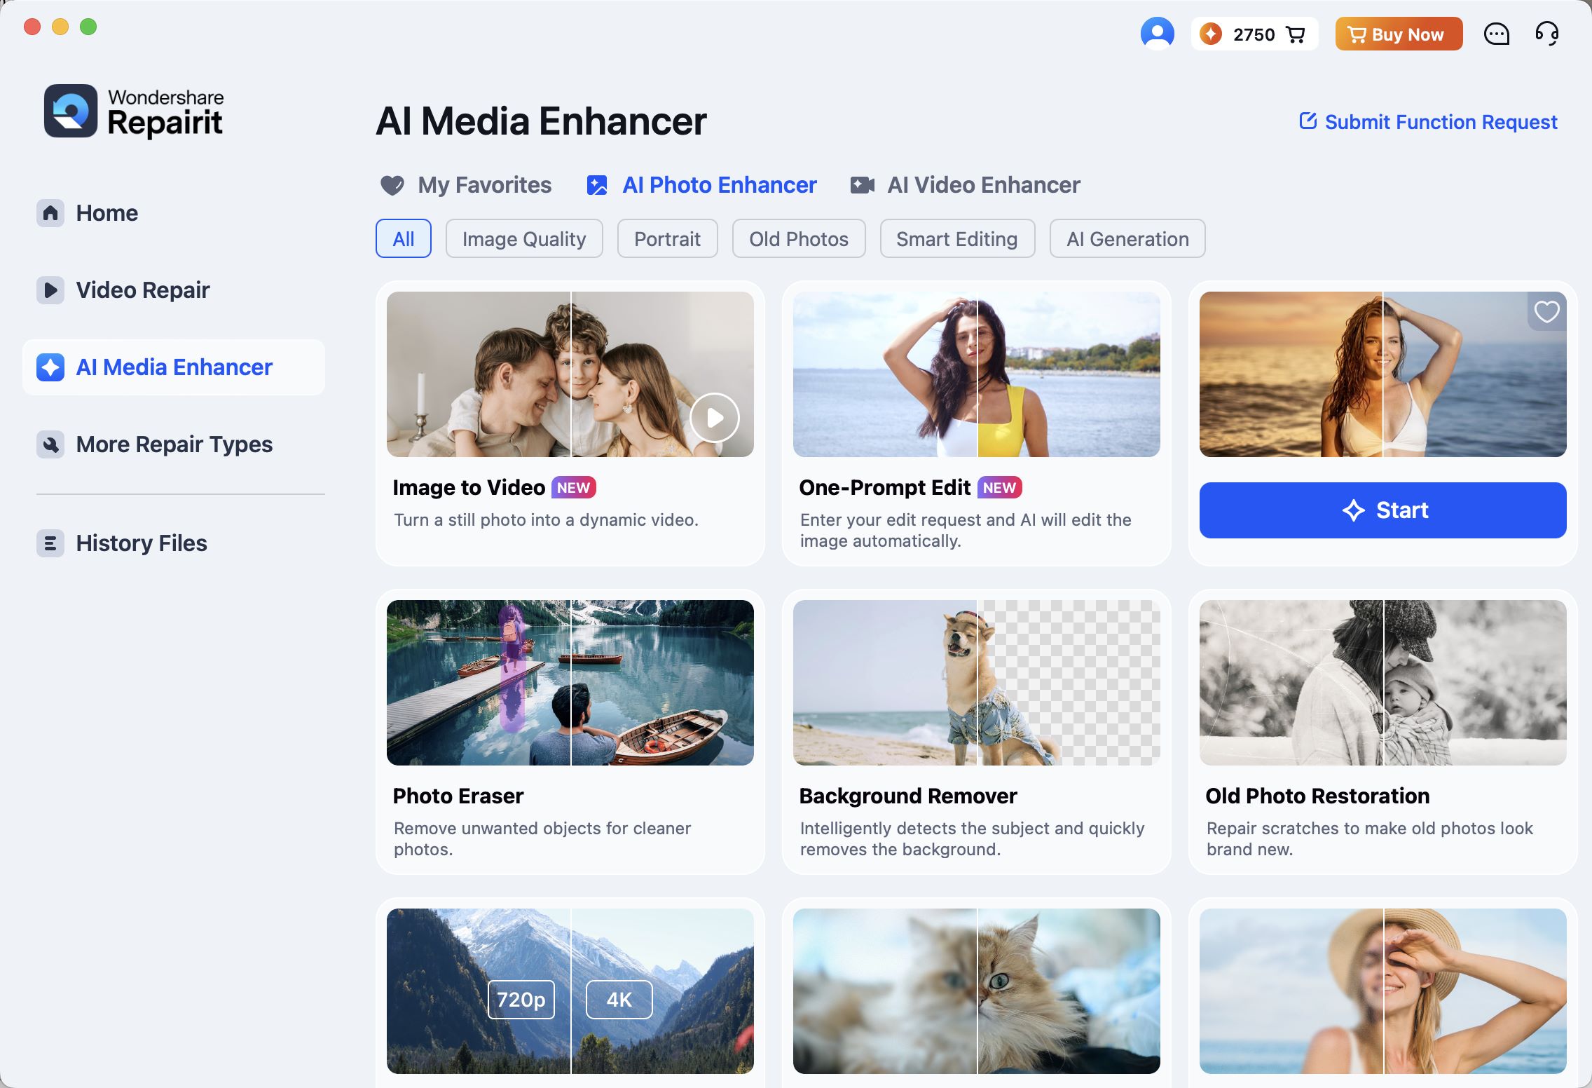Select the AI Generation filter chip

(1127, 239)
